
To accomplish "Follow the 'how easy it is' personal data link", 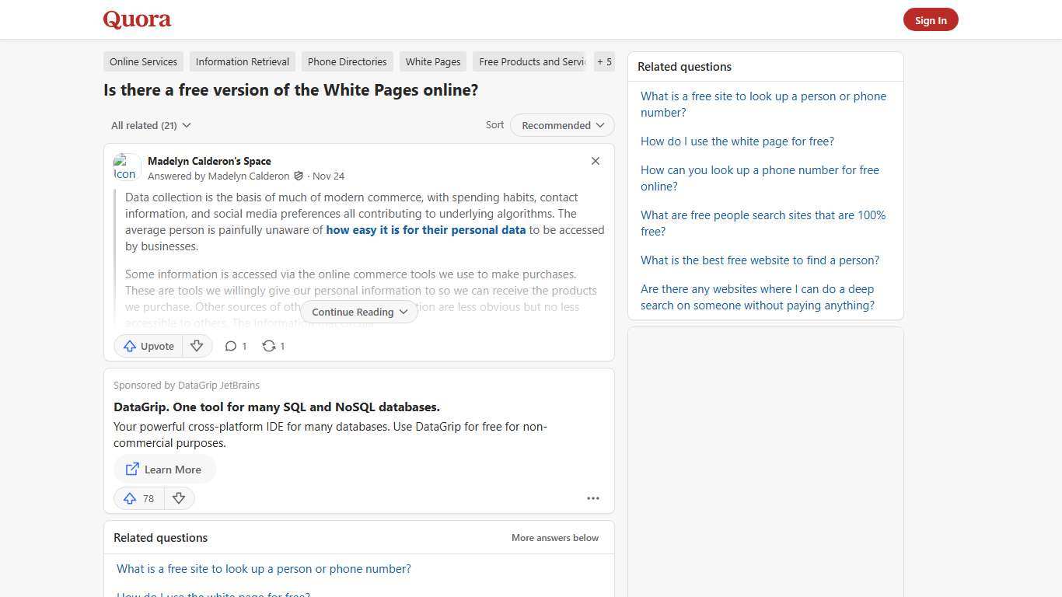I will pos(426,229).
